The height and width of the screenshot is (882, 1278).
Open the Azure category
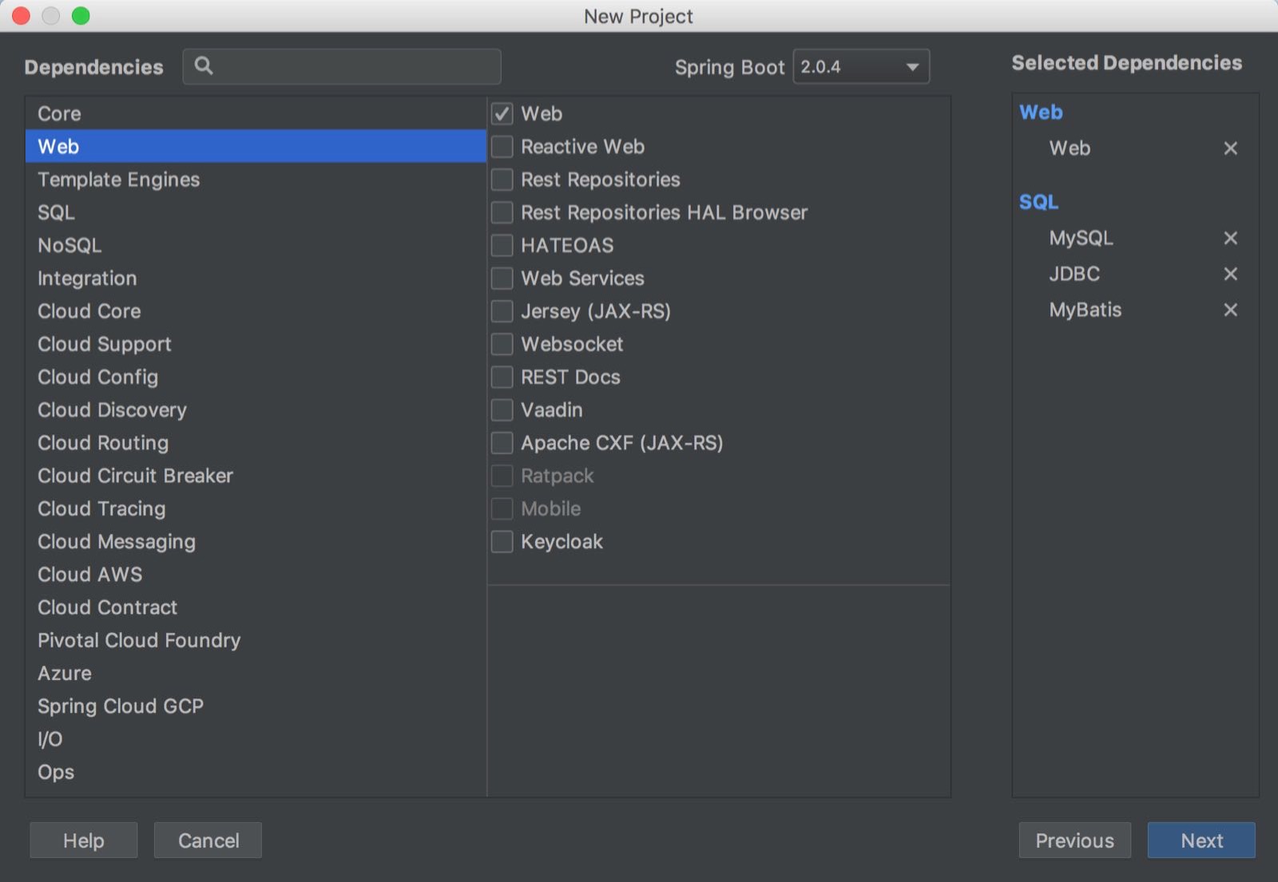(x=256, y=674)
